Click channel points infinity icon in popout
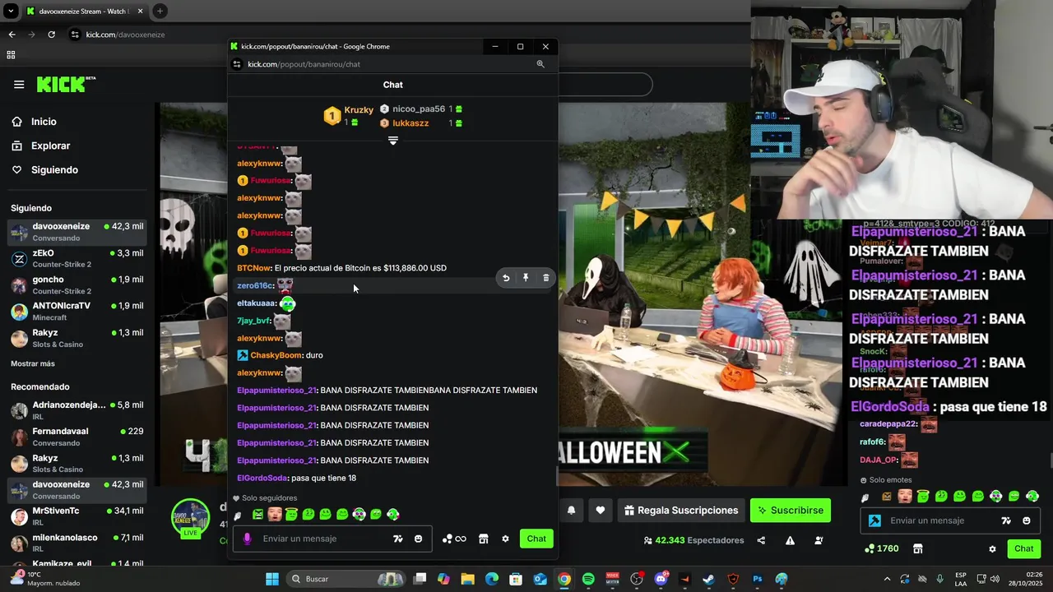Viewport: 1053px width, 592px height. coord(454,539)
